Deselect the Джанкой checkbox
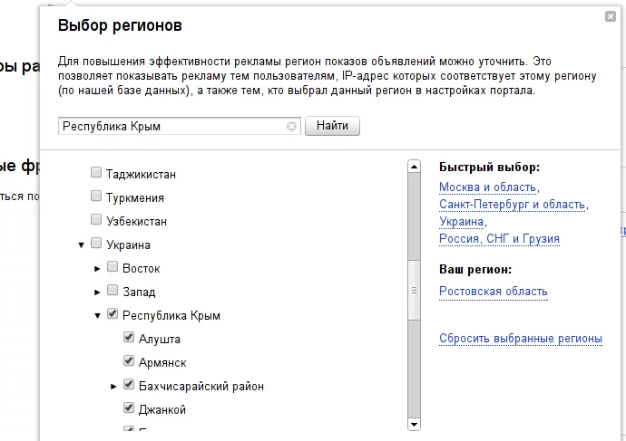Viewport: 626px width, 441px height. 129,409
